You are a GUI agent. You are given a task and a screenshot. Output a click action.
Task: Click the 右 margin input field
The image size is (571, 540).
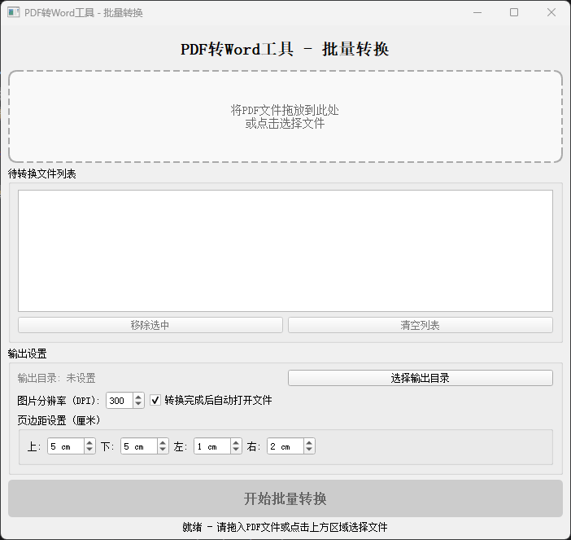pyautogui.click(x=285, y=446)
